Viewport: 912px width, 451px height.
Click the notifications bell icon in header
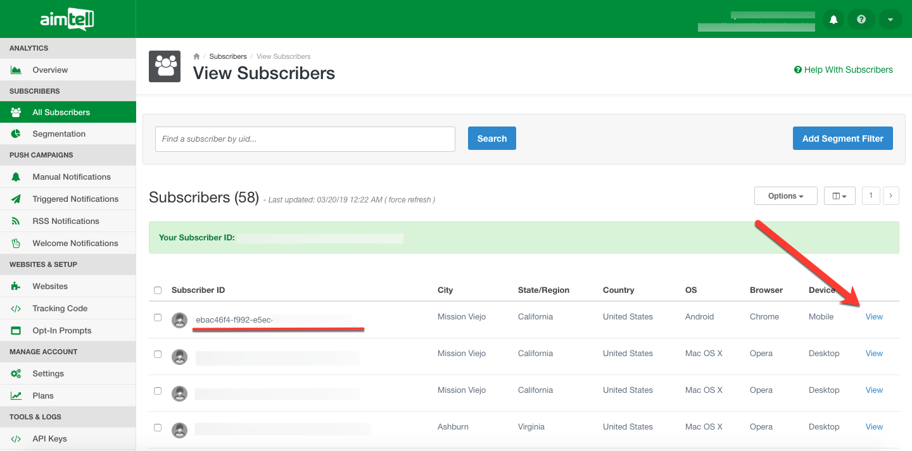click(833, 20)
